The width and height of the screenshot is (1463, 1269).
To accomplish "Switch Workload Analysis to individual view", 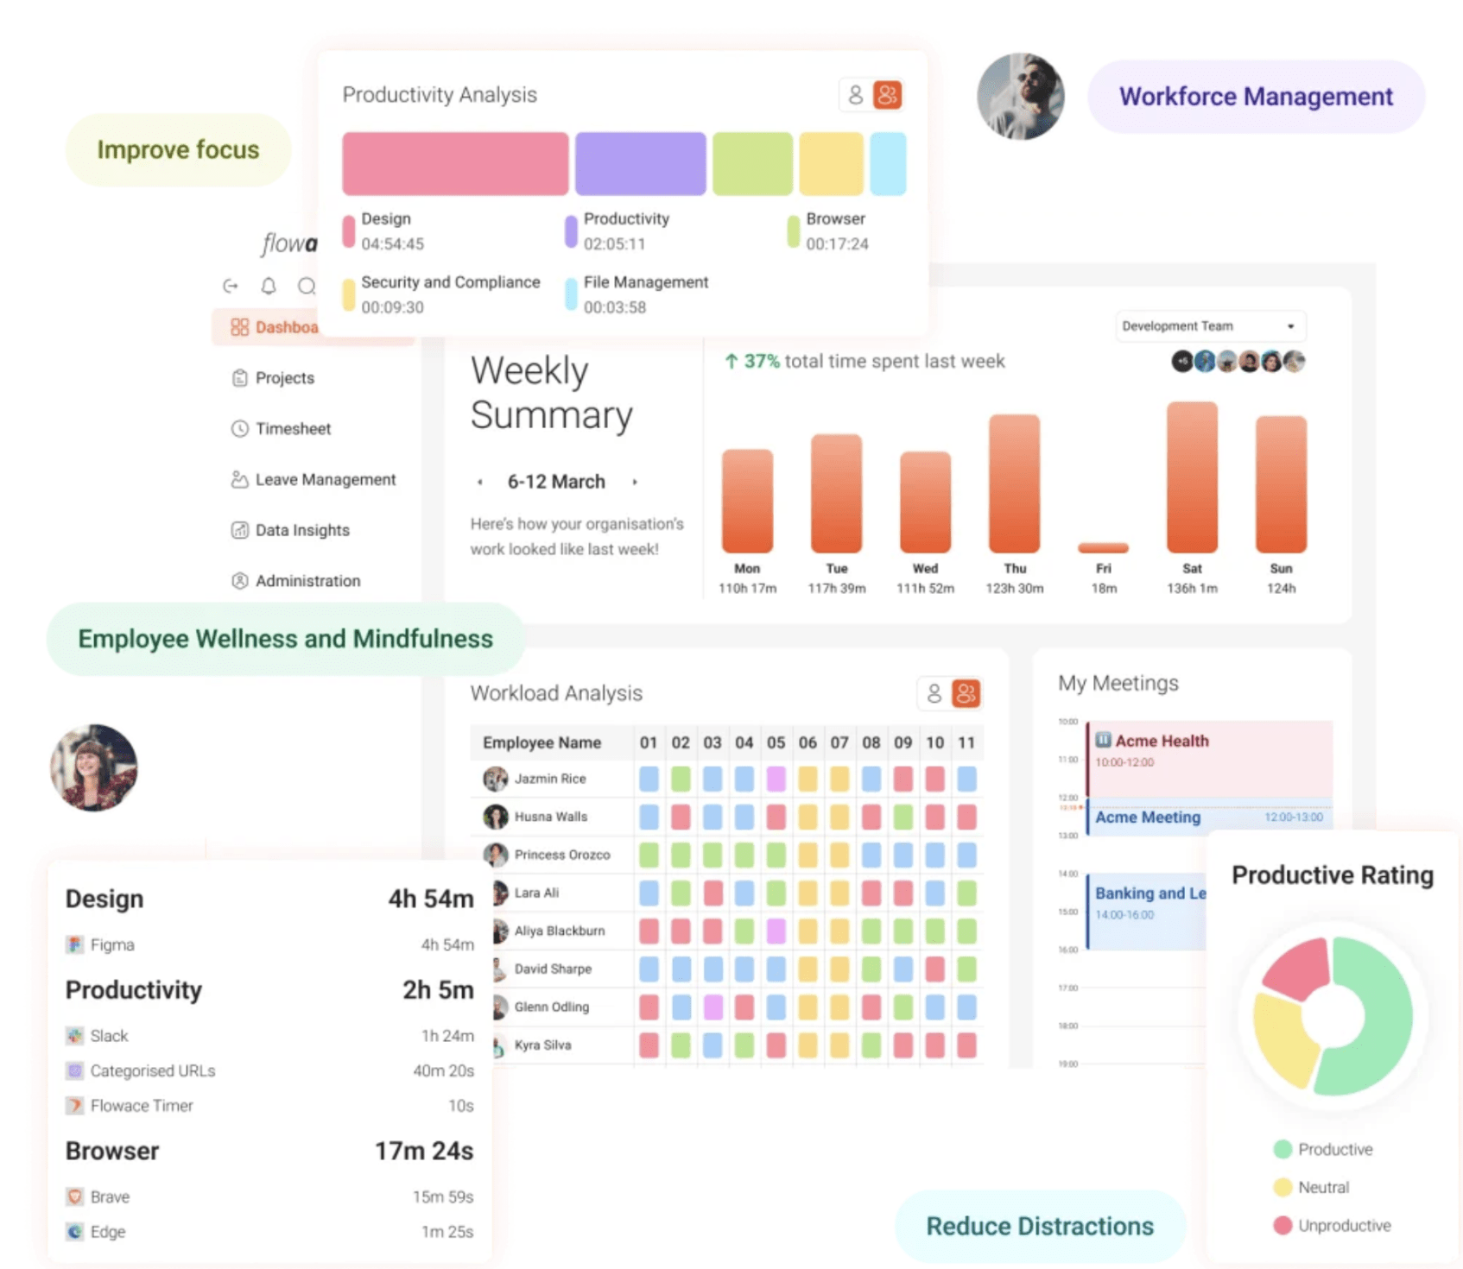I will pyautogui.click(x=933, y=691).
